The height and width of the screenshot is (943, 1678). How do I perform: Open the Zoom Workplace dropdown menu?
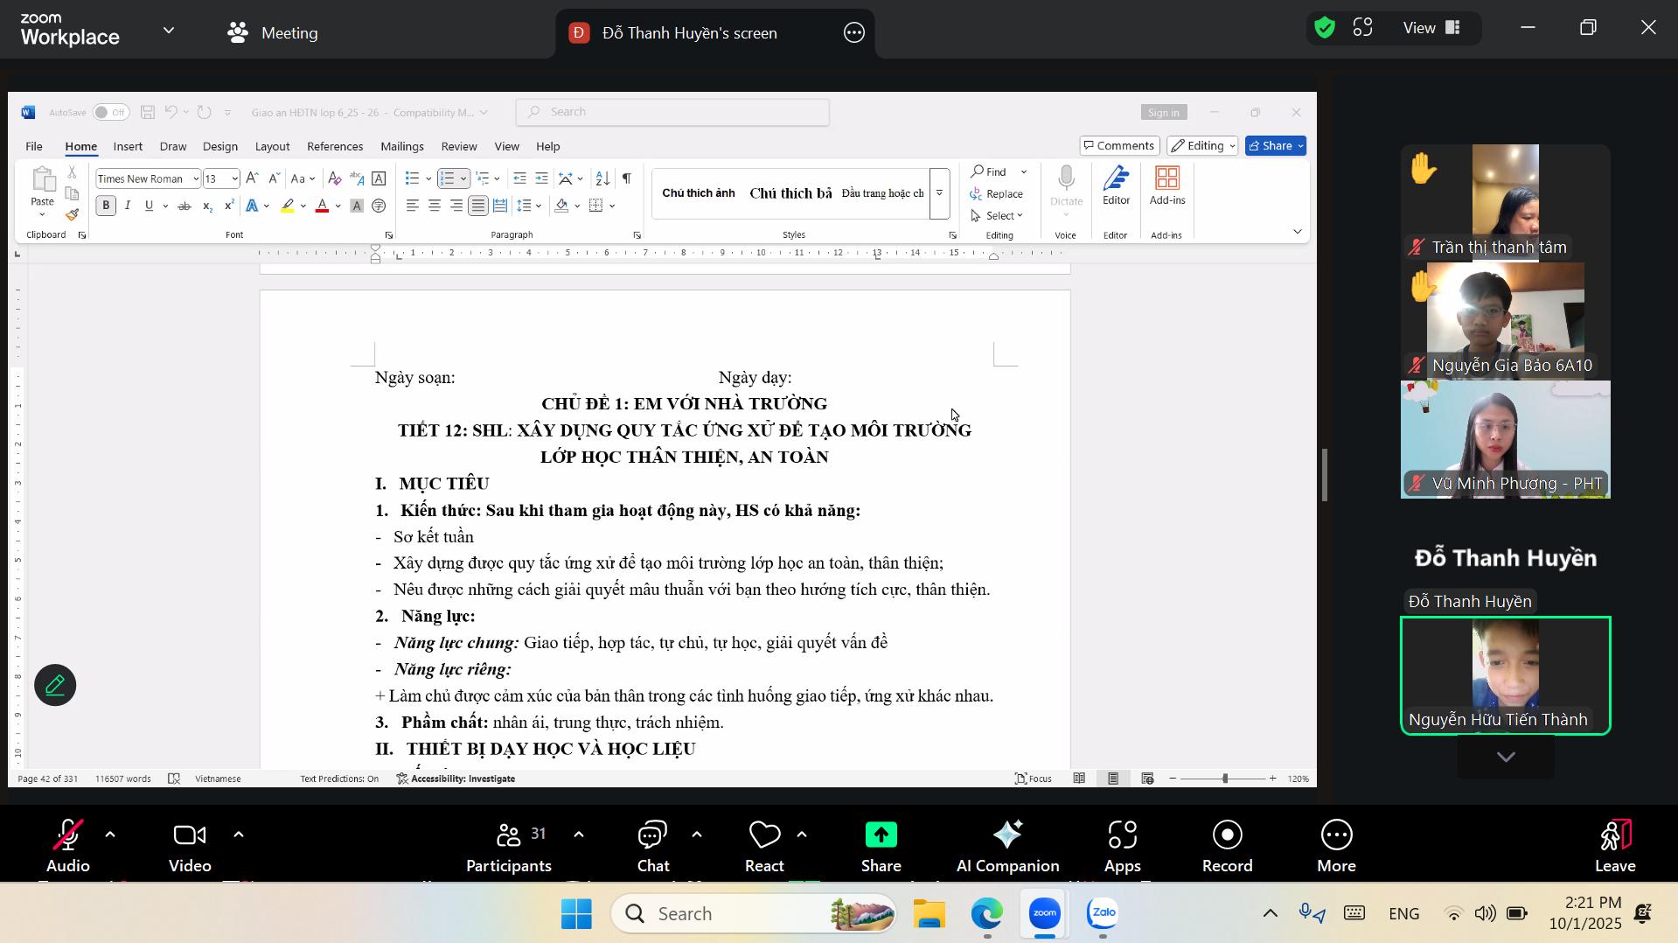pyautogui.click(x=169, y=31)
